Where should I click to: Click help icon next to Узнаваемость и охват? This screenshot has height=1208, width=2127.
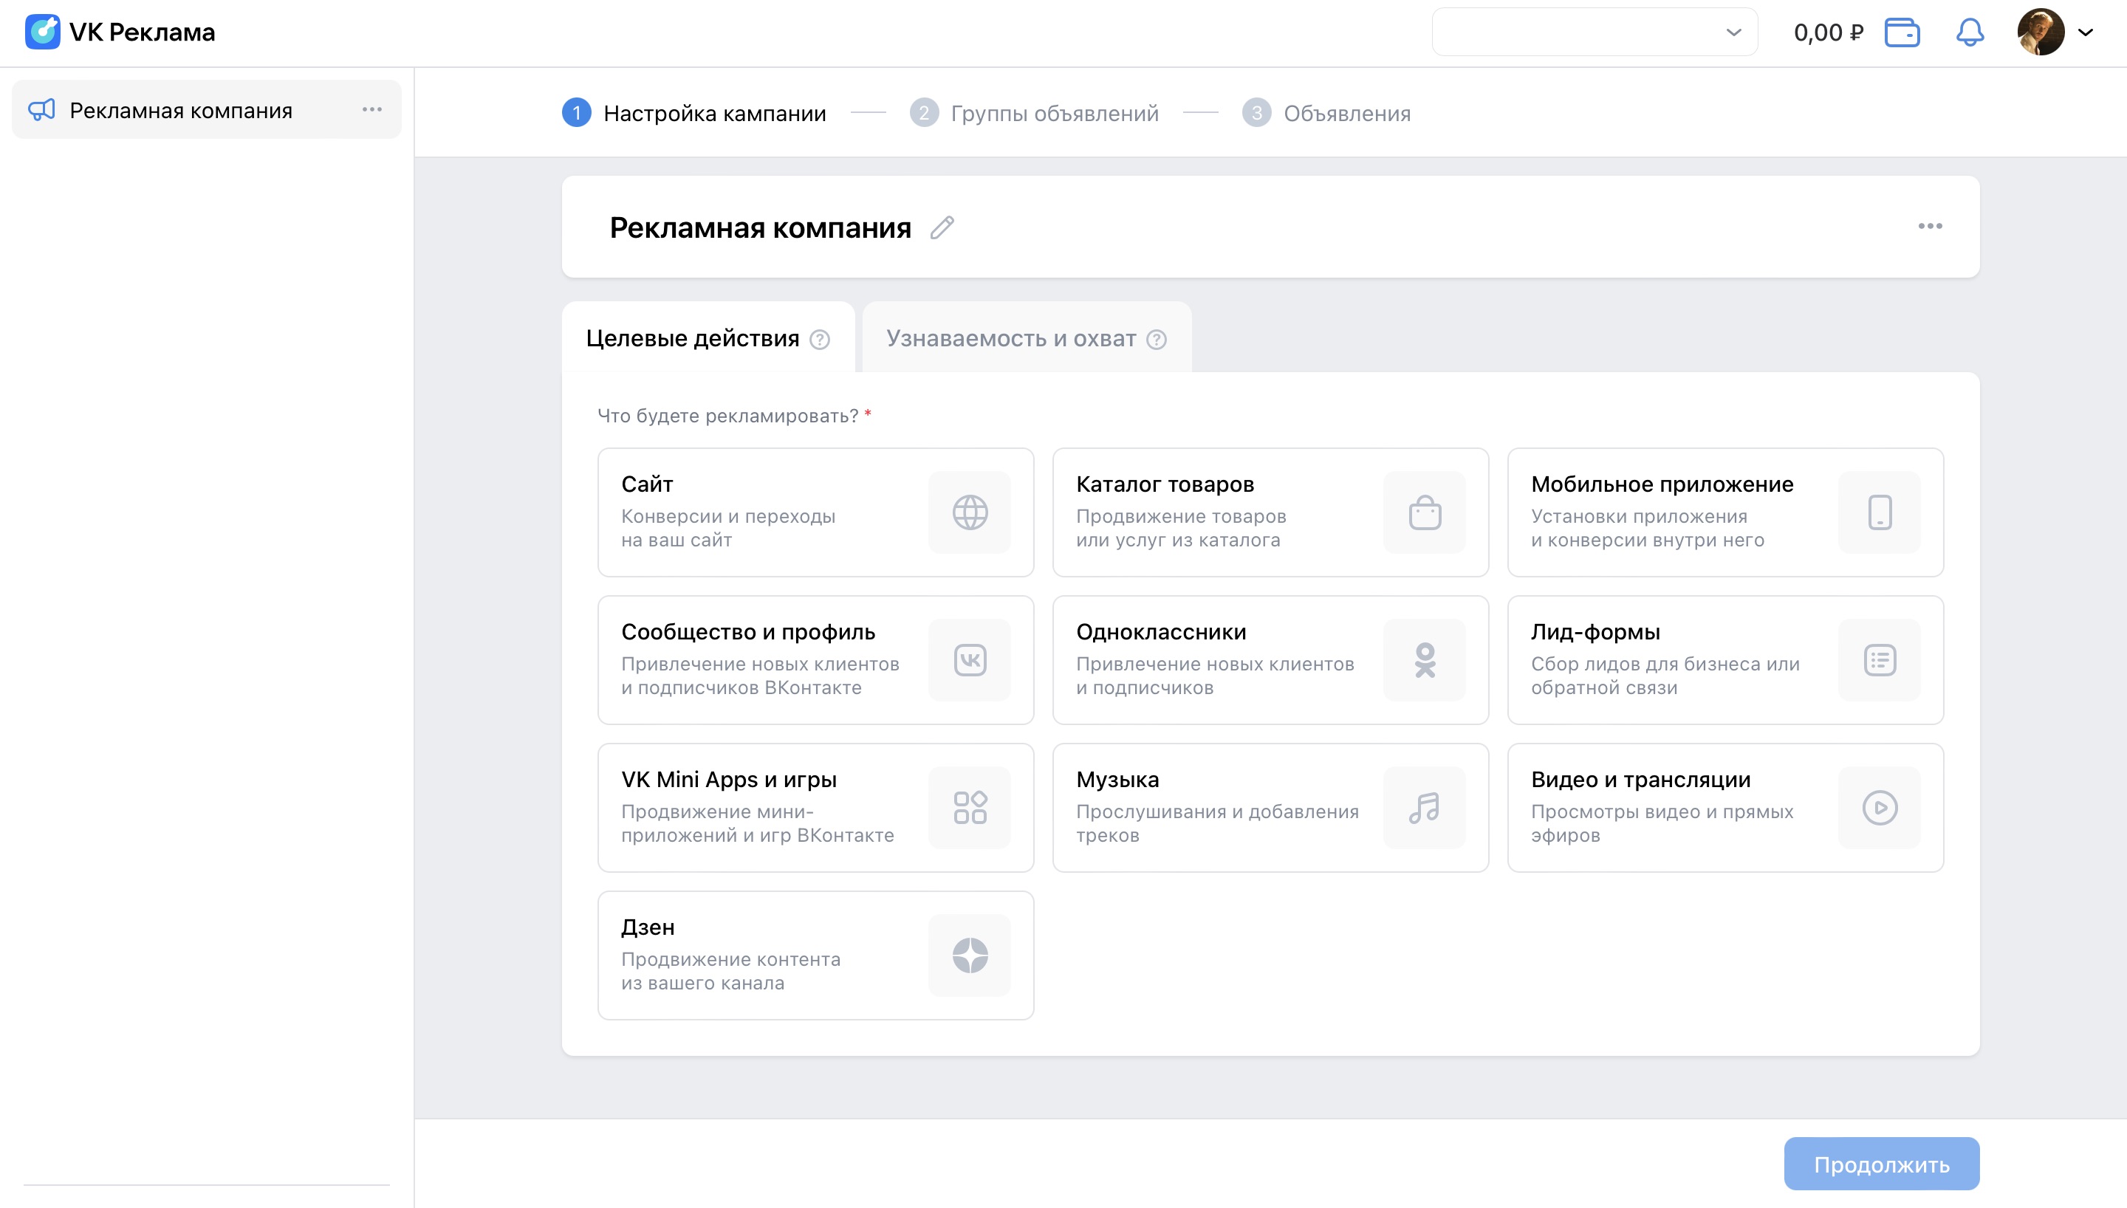tap(1157, 340)
